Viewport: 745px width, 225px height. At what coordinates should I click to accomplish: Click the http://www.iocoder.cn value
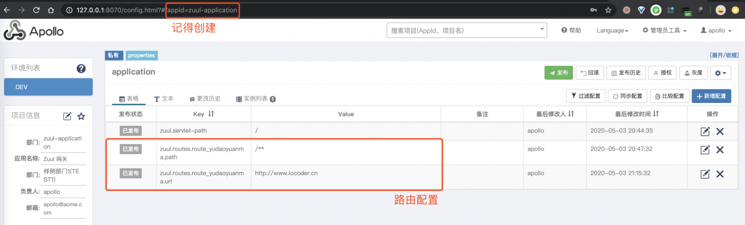[x=286, y=173]
